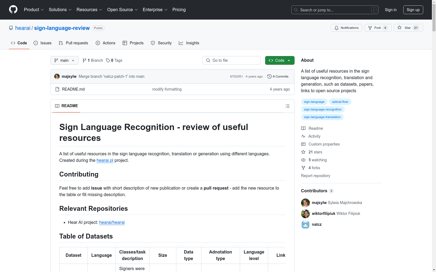Open natcz contributor avatar

305,225
